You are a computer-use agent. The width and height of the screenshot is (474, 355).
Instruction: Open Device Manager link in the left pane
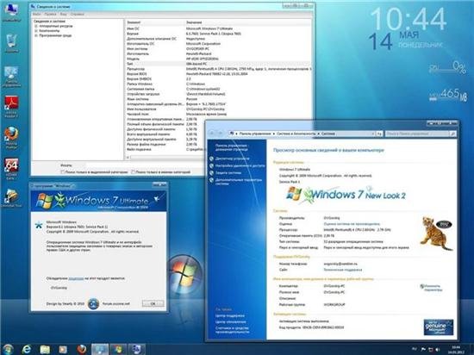click(233, 159)
